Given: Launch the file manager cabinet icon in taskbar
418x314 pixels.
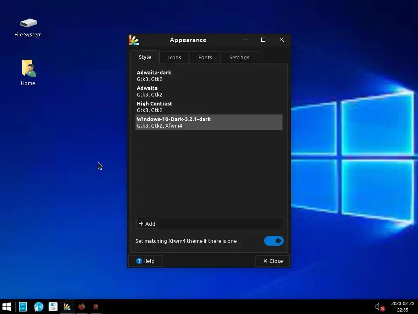Looking at the screenshot, I should tap(23, 307).
